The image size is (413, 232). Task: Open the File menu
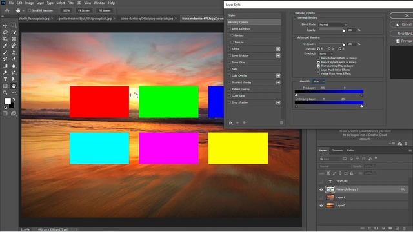pos(12,3)
